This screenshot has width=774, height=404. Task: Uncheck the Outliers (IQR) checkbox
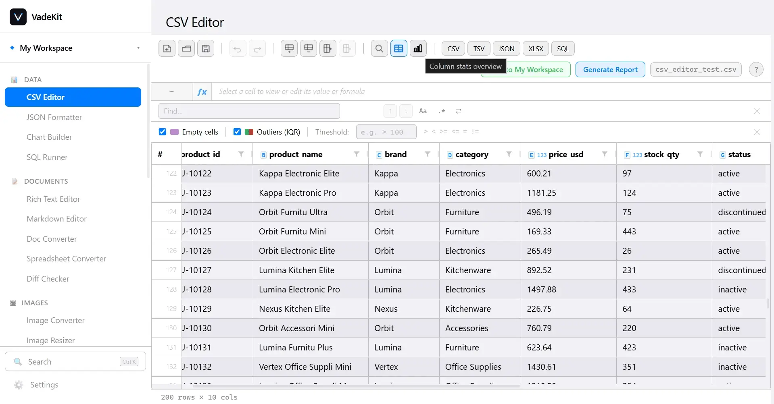coord(237,132)
